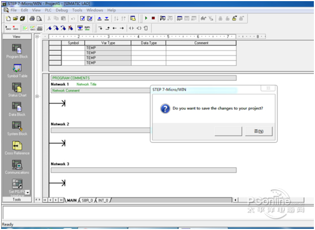The height and width of the screenshot is (230, 315).
Task: Print the program with the printer icon
Action: point(32,19)
